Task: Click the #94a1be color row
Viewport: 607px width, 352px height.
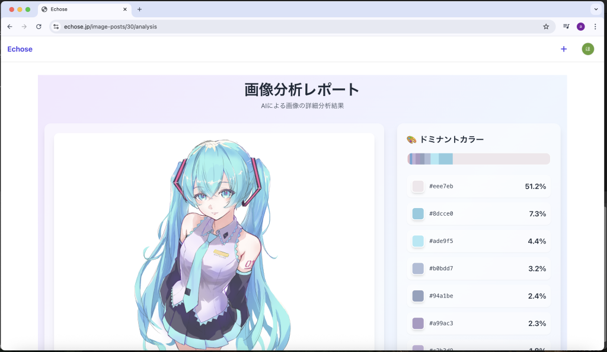Action: point(478,296)
